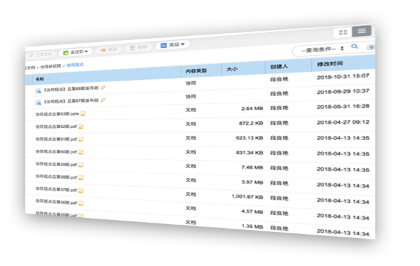
Task: Click the preview icon next to 协同视点总第63期.pptx
Action: [83, 113]
